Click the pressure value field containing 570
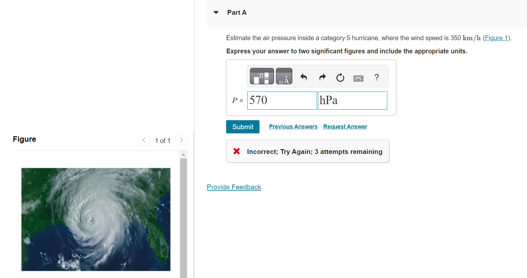 click(x=282, y=101)
